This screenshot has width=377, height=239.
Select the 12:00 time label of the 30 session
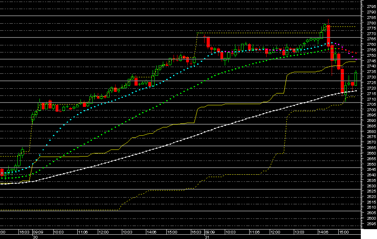tap(103, 232)
